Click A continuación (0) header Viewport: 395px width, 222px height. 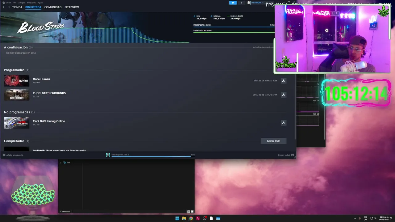pyautogui.click(x=18, y=47)
